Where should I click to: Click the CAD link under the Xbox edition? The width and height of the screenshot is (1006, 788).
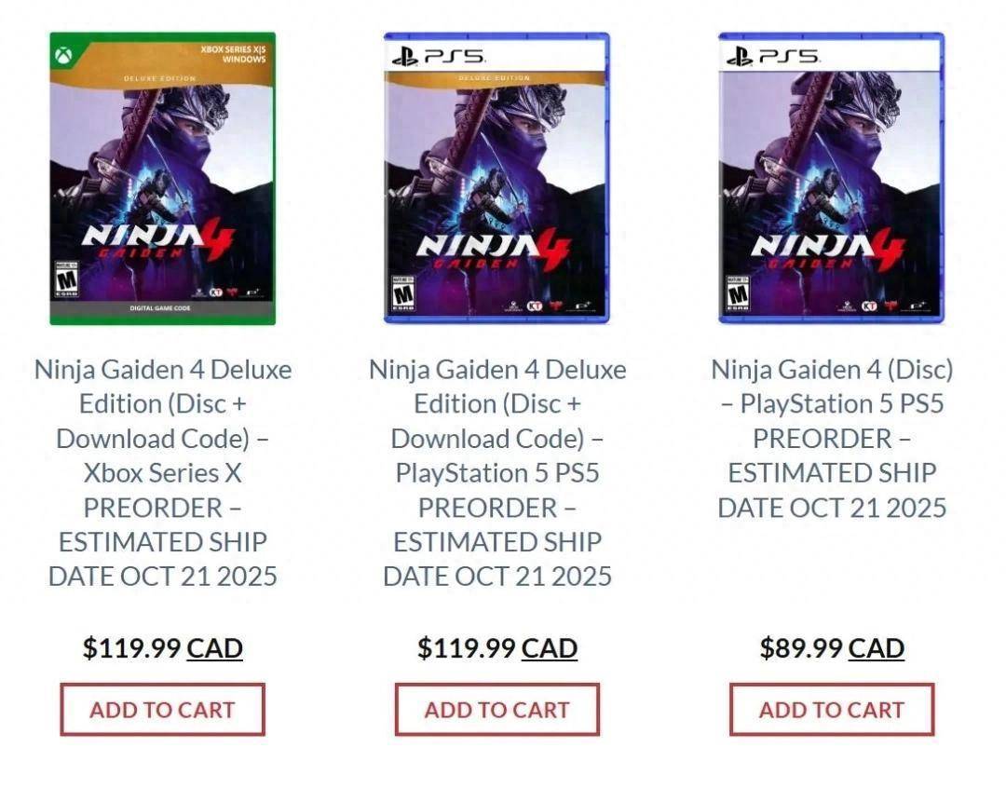click(215, 648)
